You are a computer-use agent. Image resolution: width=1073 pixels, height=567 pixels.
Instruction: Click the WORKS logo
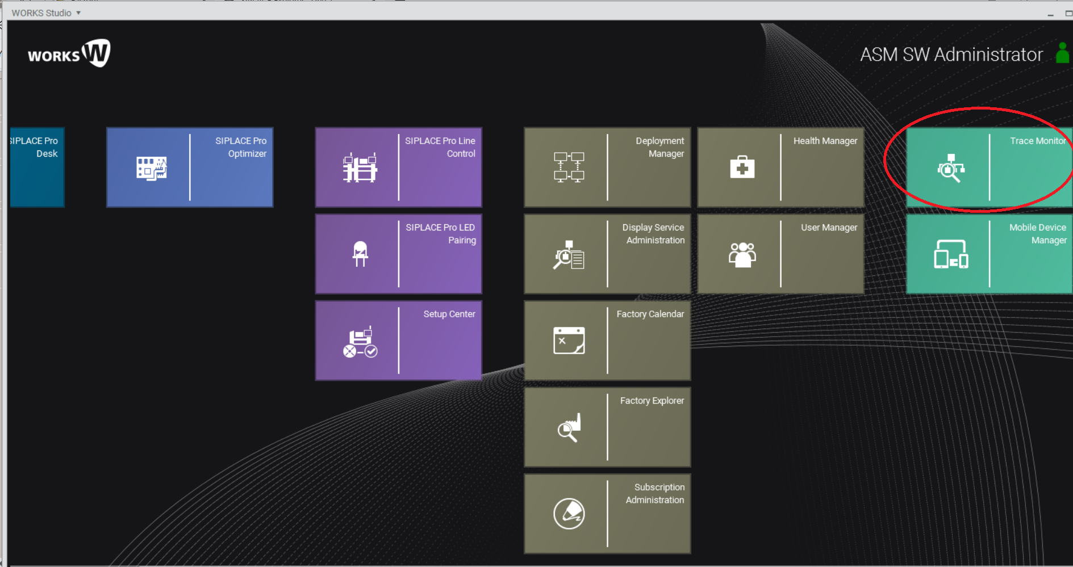[x=69, y=53]
